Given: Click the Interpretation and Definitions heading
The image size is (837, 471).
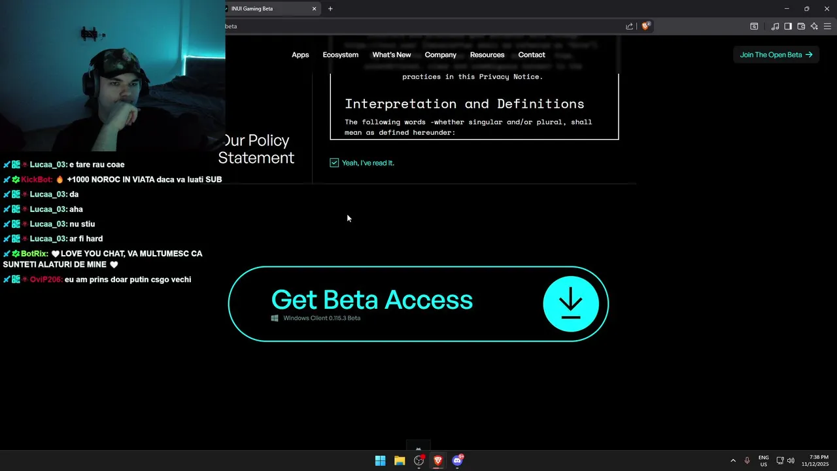Looking at the screenshot, I should [464, 103].
